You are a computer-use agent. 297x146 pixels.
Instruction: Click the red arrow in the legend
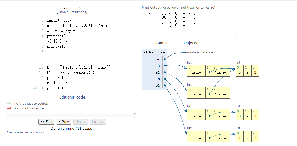tap(9, 108)
